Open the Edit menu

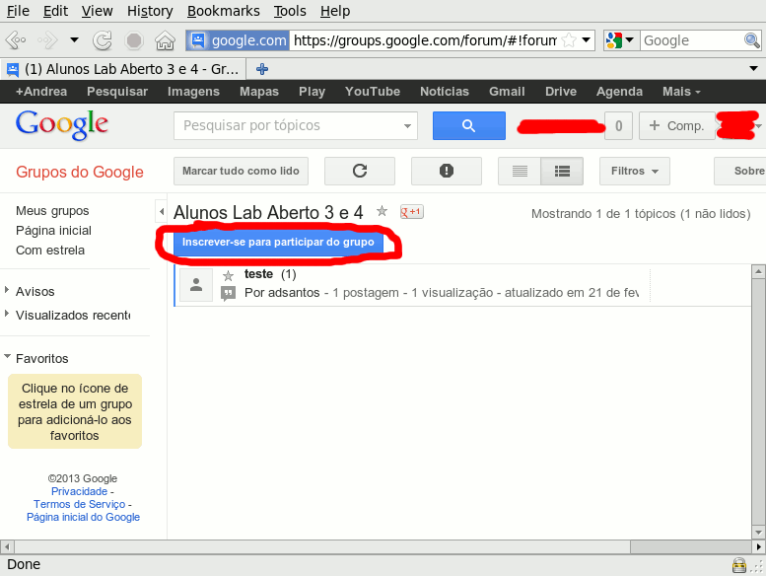point(55,11)
